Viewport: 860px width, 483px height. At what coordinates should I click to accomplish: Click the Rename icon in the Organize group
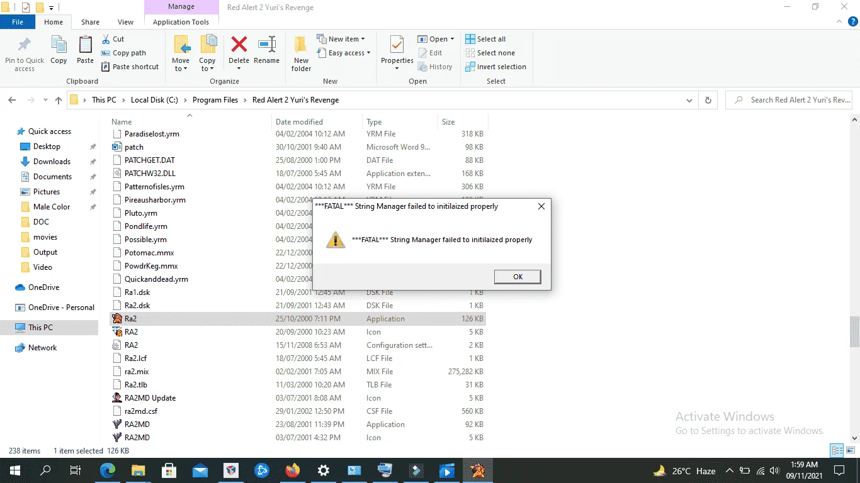pyautogui.click(x=267, y=45)
